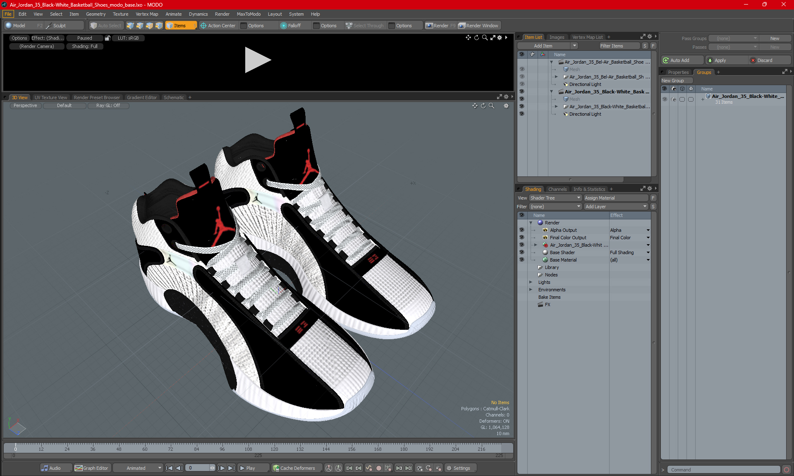Switch to UV Texture View tab

(51, 98)
